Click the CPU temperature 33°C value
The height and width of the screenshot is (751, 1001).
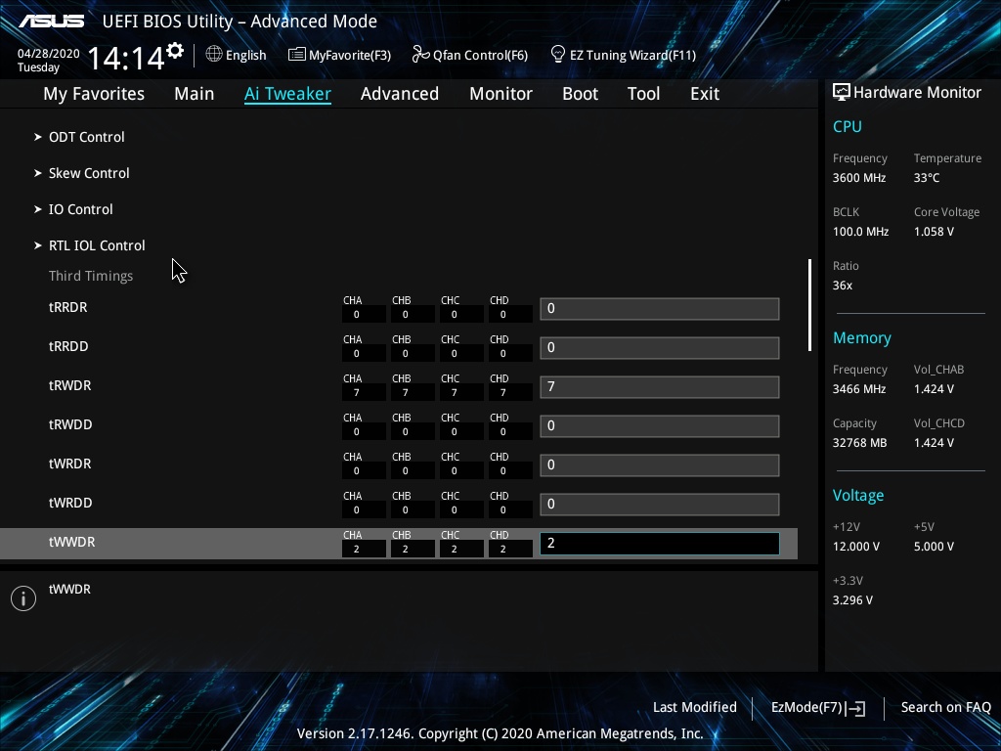[927, 178]
